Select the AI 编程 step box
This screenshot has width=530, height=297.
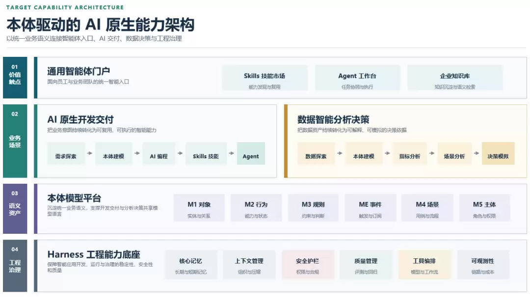(159, 153)
